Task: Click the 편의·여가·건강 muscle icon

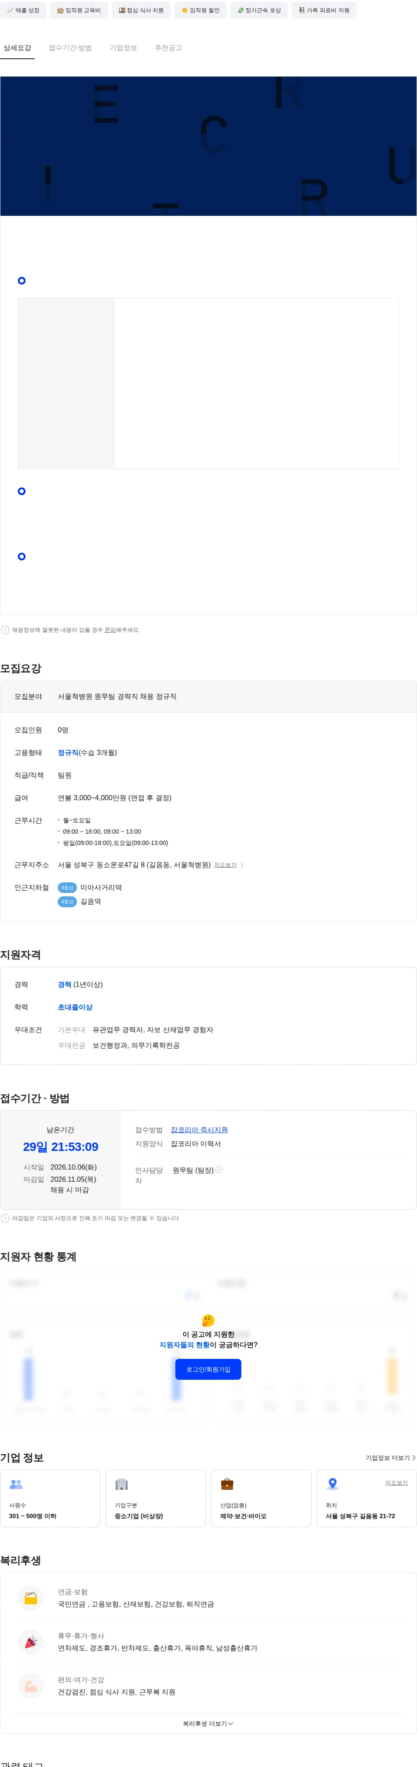Action: click(31, 1686)
